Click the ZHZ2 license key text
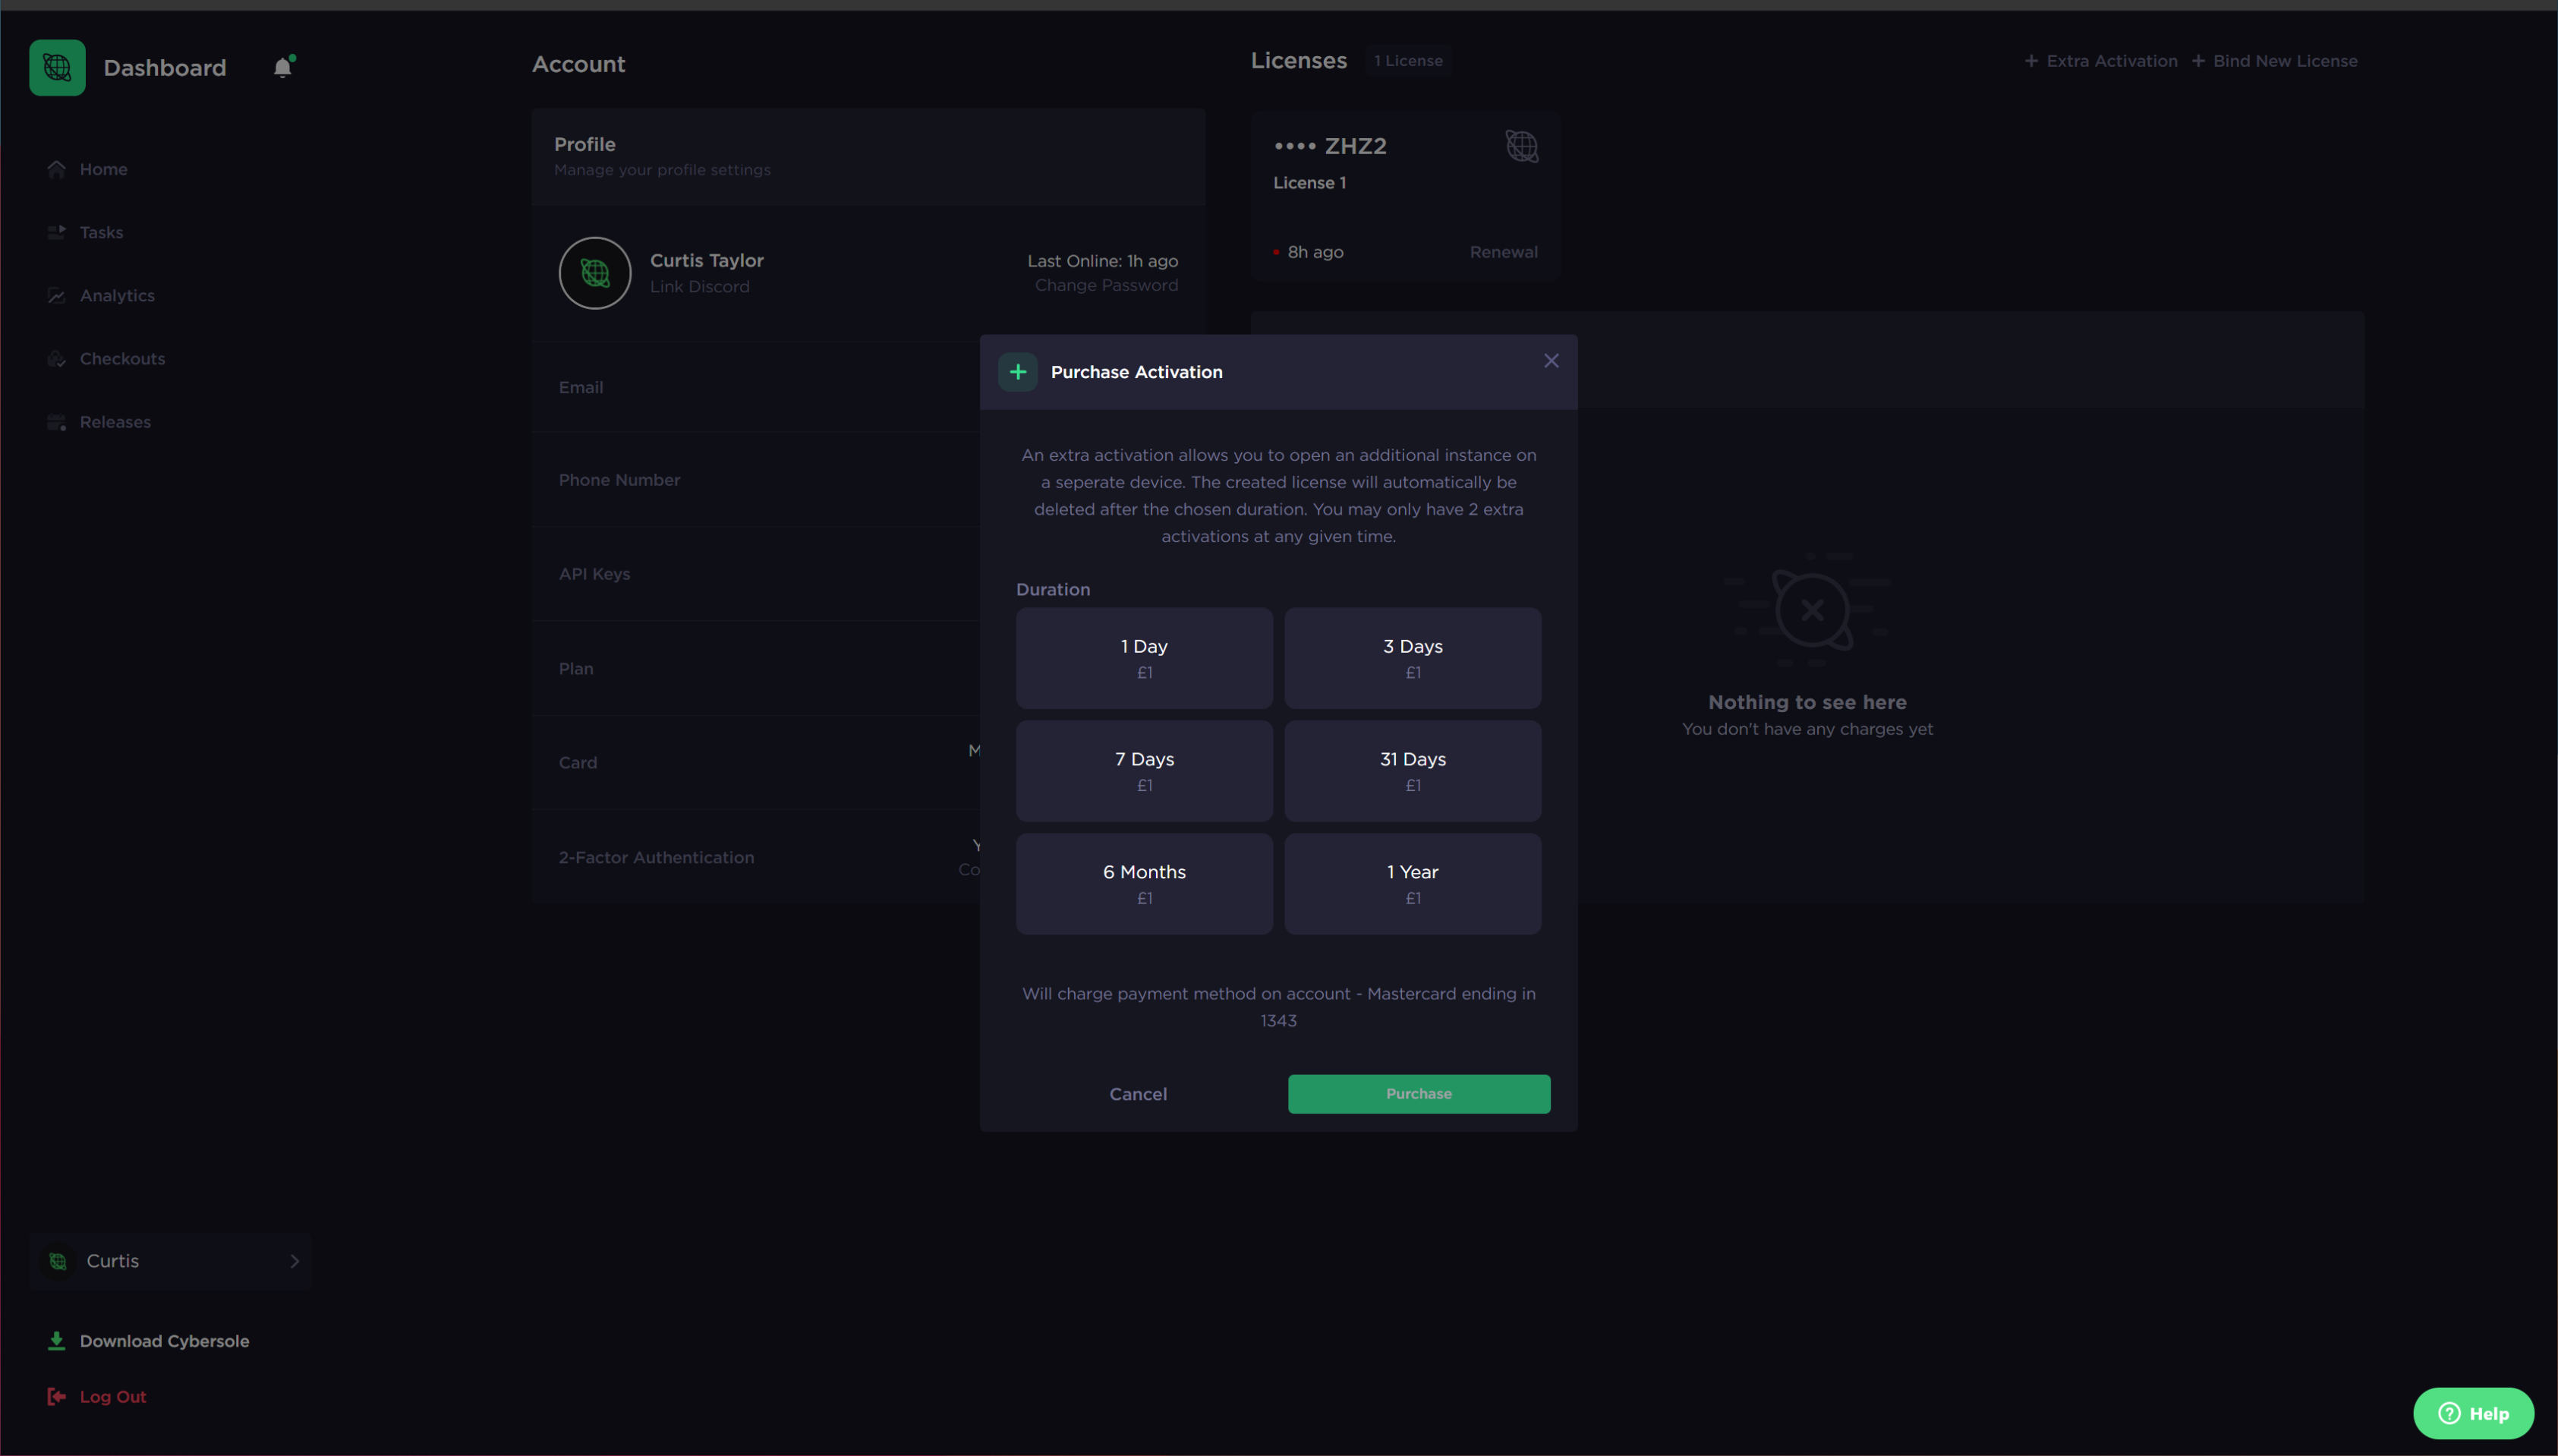Screen dimensions: 2558x1456 (x=1330, y=146)
